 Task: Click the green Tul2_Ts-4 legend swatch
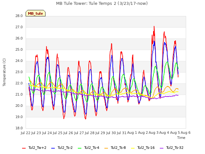(x=79, y=148)
